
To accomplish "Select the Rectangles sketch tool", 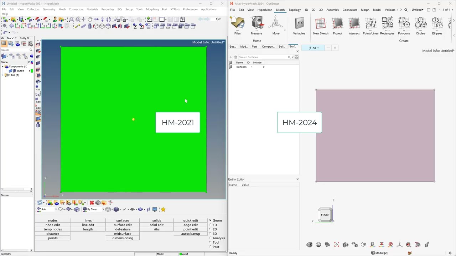I will tap(387, 26).
